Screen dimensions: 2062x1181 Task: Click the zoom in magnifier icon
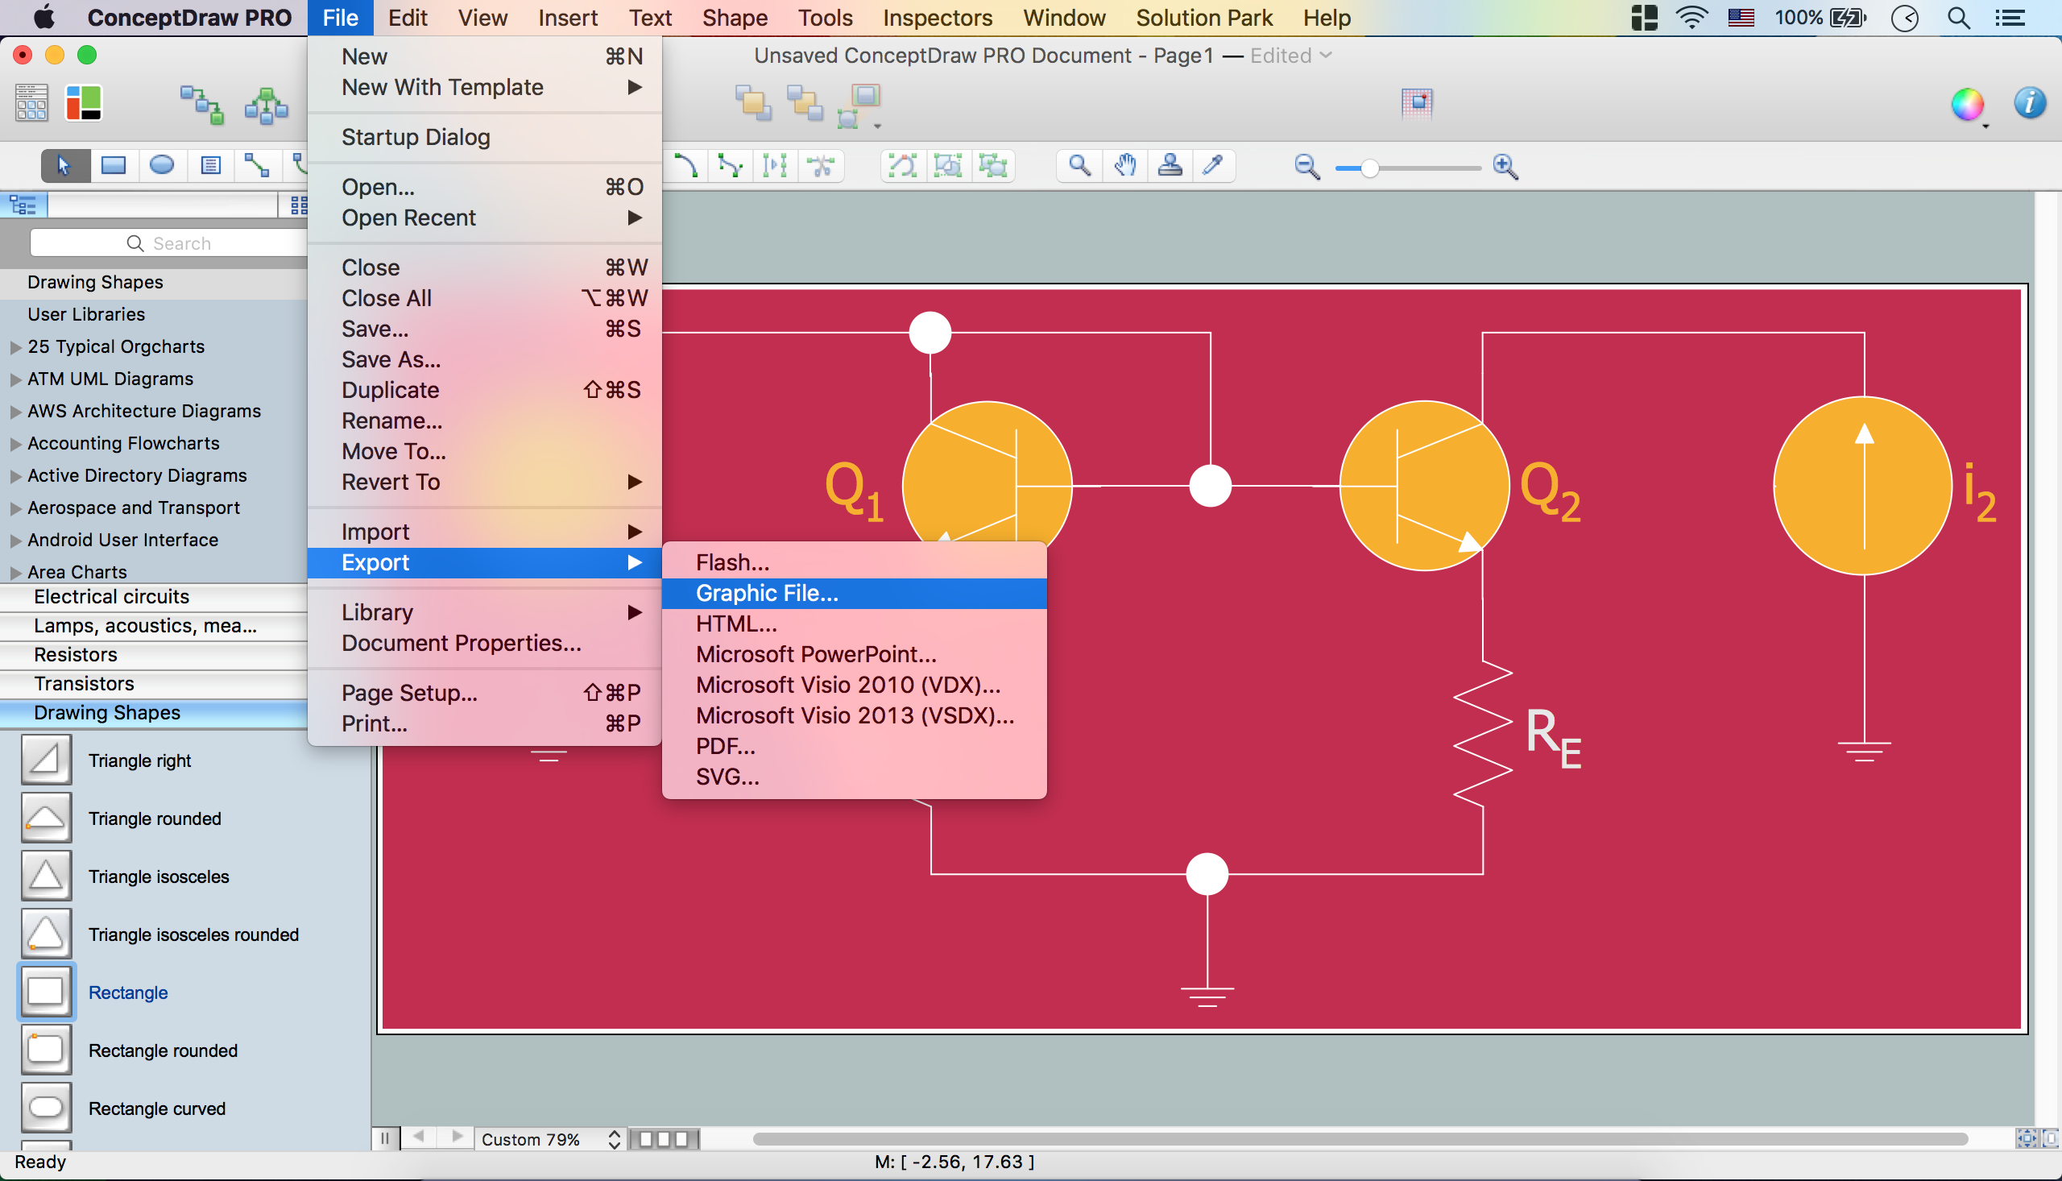click(1505, 166)
